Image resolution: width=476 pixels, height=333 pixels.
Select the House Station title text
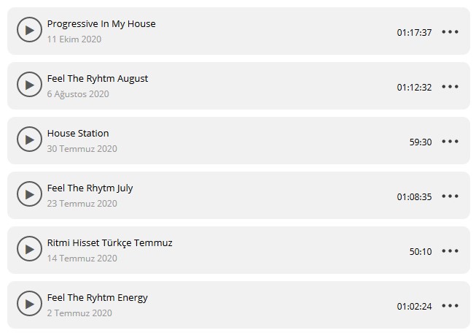[x=78, y=134]
